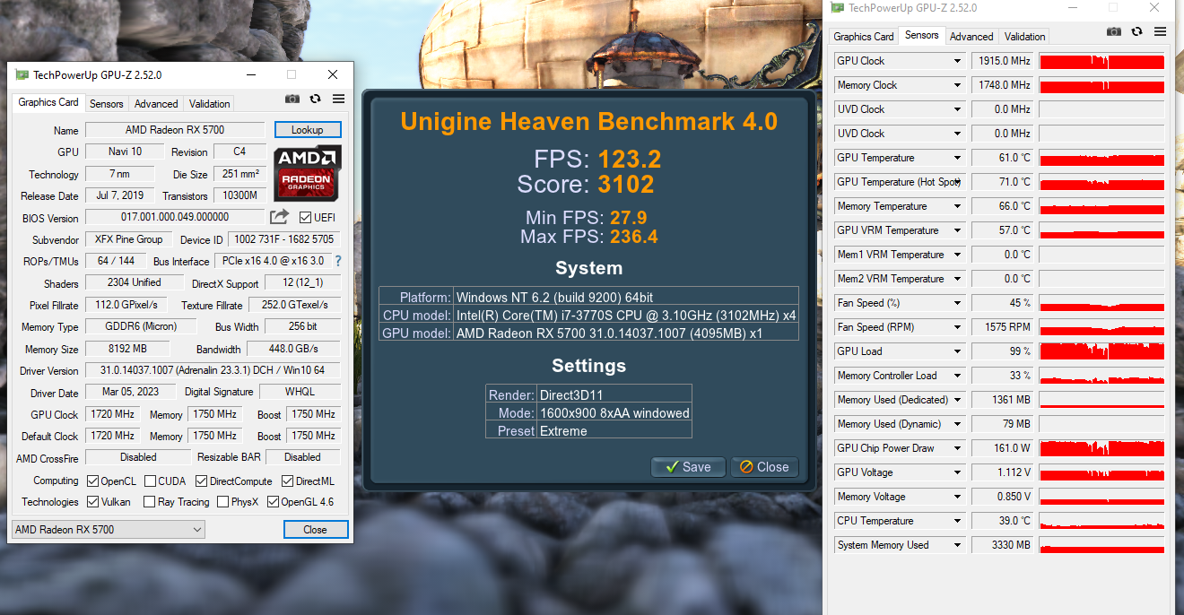1184x615 pixels.
Task: Click the Lookup button
Action: [308, 130]
